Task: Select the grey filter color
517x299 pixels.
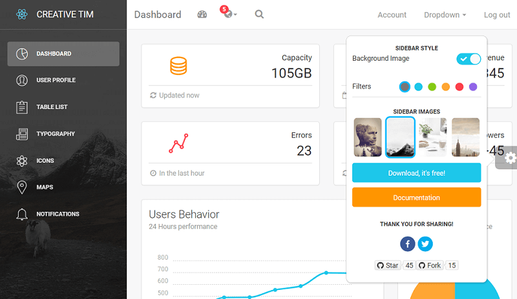Action: pyautogui.click(x=405, y=87)
